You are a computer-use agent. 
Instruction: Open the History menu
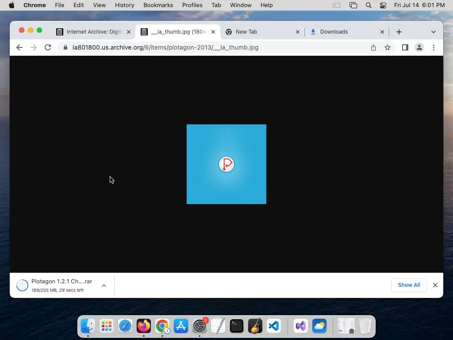coord(124,5)
